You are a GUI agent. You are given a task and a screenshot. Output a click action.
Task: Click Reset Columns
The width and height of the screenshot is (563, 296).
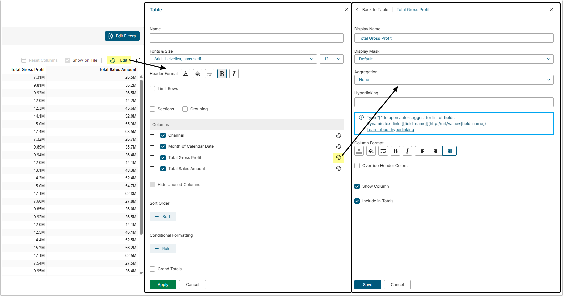[x=39, y=60]
